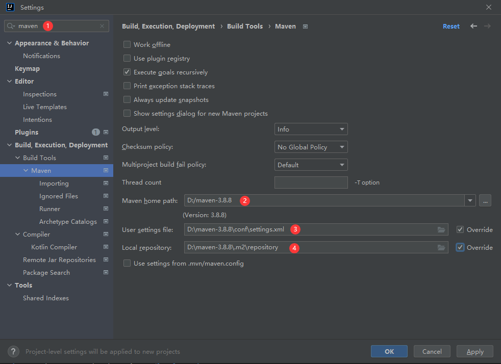Viewport: 501px width, 364px height.
Task: Click project icon next to Runner
Action: pos(106,209)
